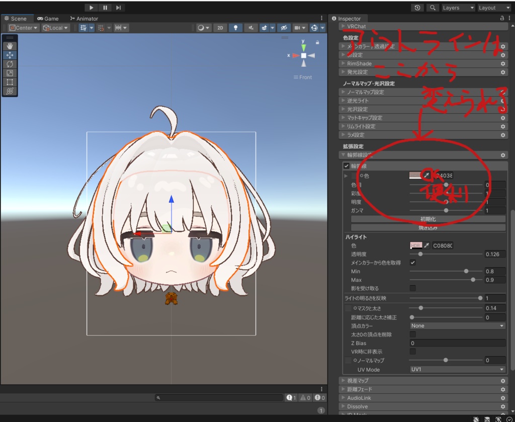Click the 焼き込み bake button
515x422 pixels.
(428, 227)
